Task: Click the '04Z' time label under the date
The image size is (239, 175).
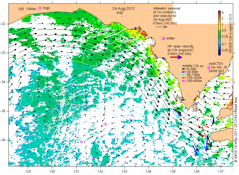Action: click(x=120, y=13)
